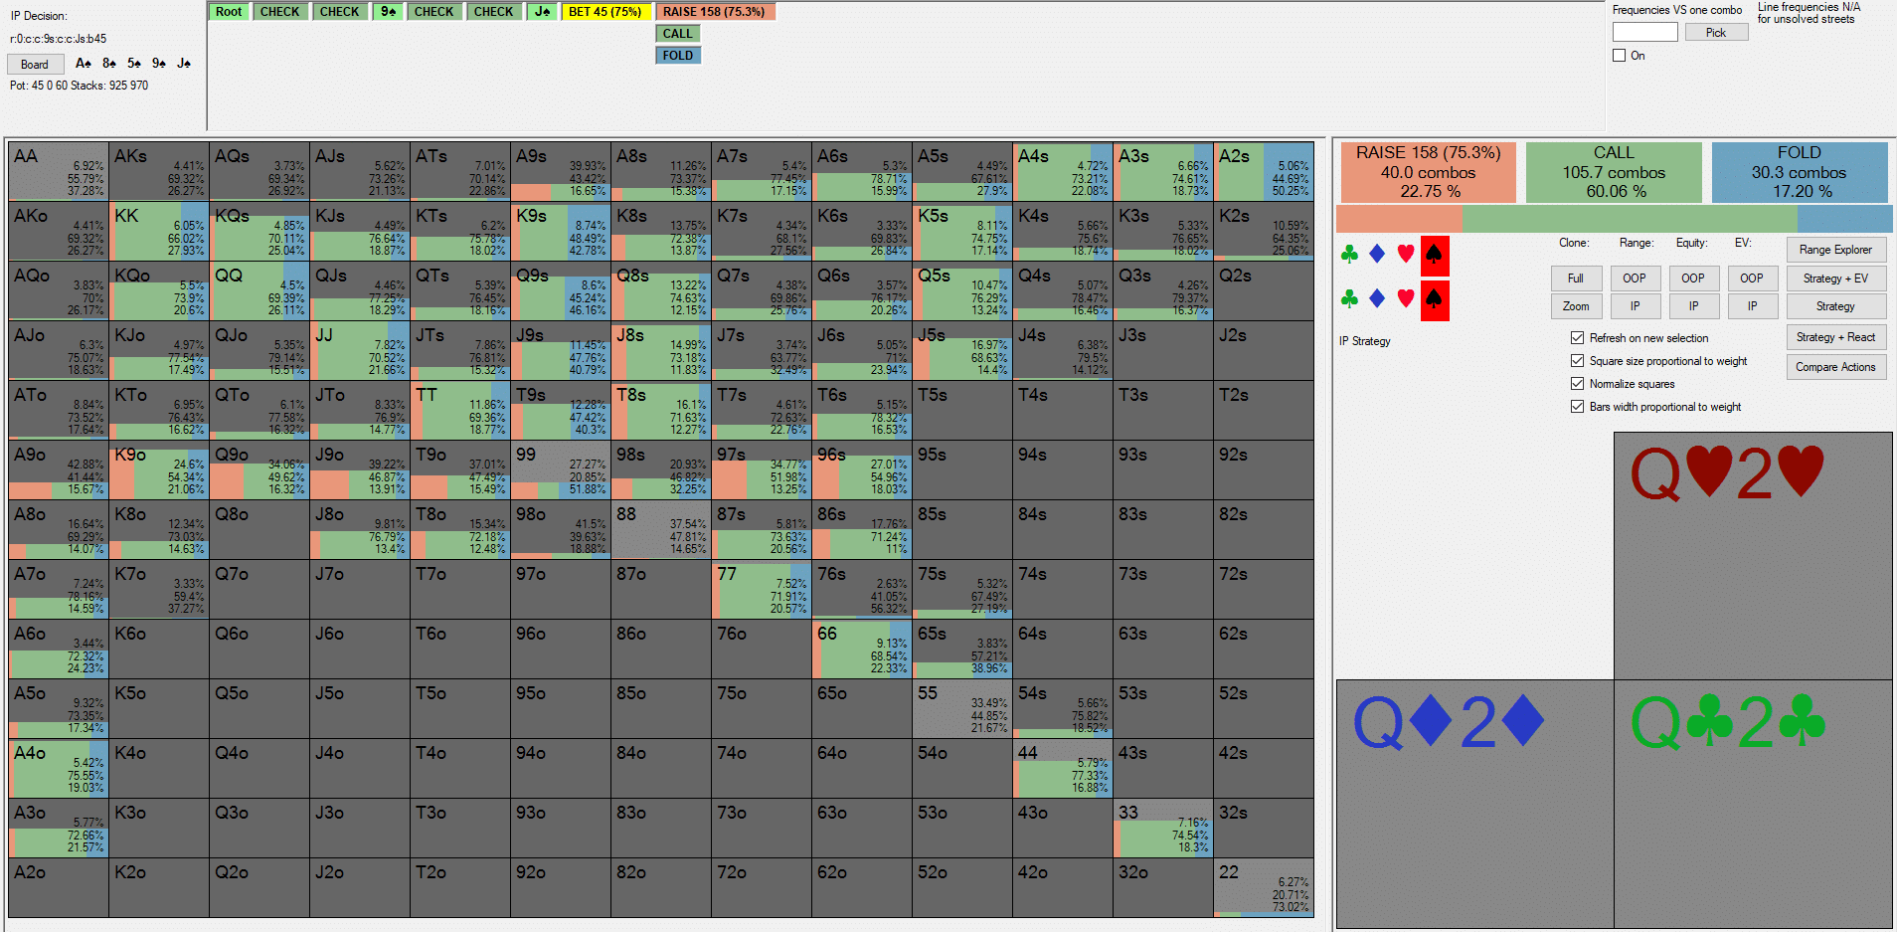Select the Q♥2♥ combo tile
Screen dimensions: 1897x932
coord(1752,555)
